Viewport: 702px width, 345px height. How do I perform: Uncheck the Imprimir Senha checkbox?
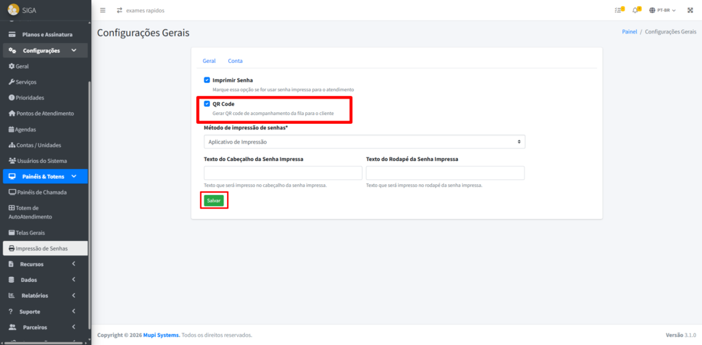tap(207, 80)
